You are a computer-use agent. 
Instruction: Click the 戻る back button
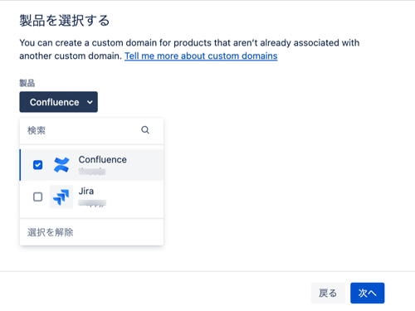coord(328,293)
